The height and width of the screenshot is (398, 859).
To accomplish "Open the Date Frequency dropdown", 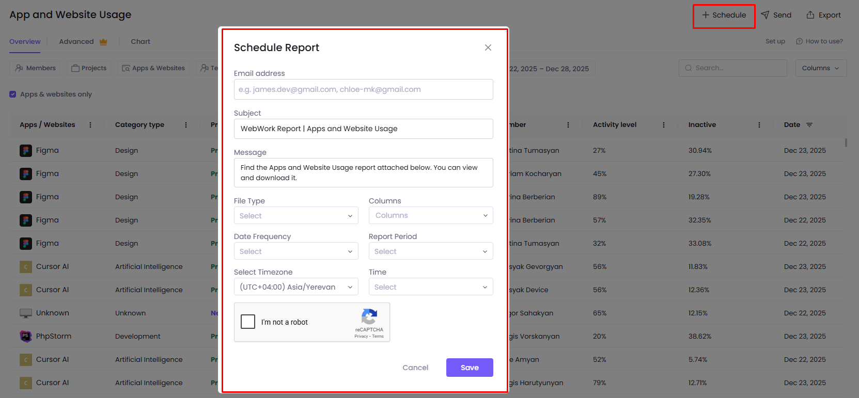I will (296, 251).
